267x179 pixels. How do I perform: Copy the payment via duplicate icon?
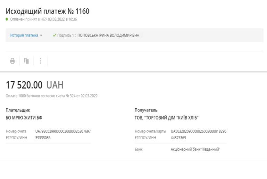tap(26, 61)
